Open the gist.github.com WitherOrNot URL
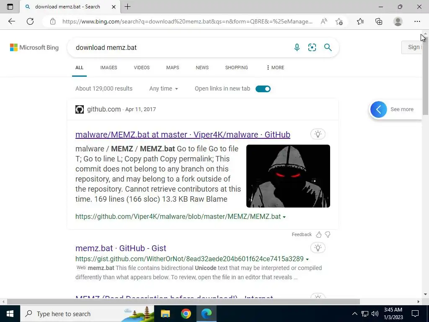 (x=190, y=259)
